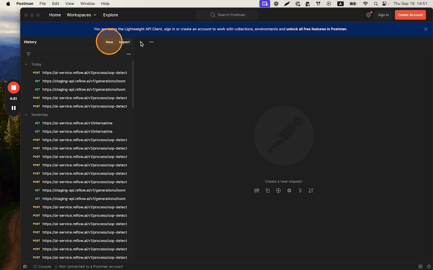Click the Create Account button
The width and height of the screenshot is (433, 270).
coord(410,15)
